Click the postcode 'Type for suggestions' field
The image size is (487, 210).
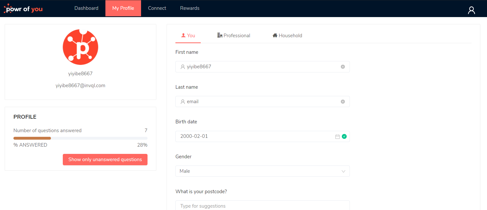click(x=262, y=206)
